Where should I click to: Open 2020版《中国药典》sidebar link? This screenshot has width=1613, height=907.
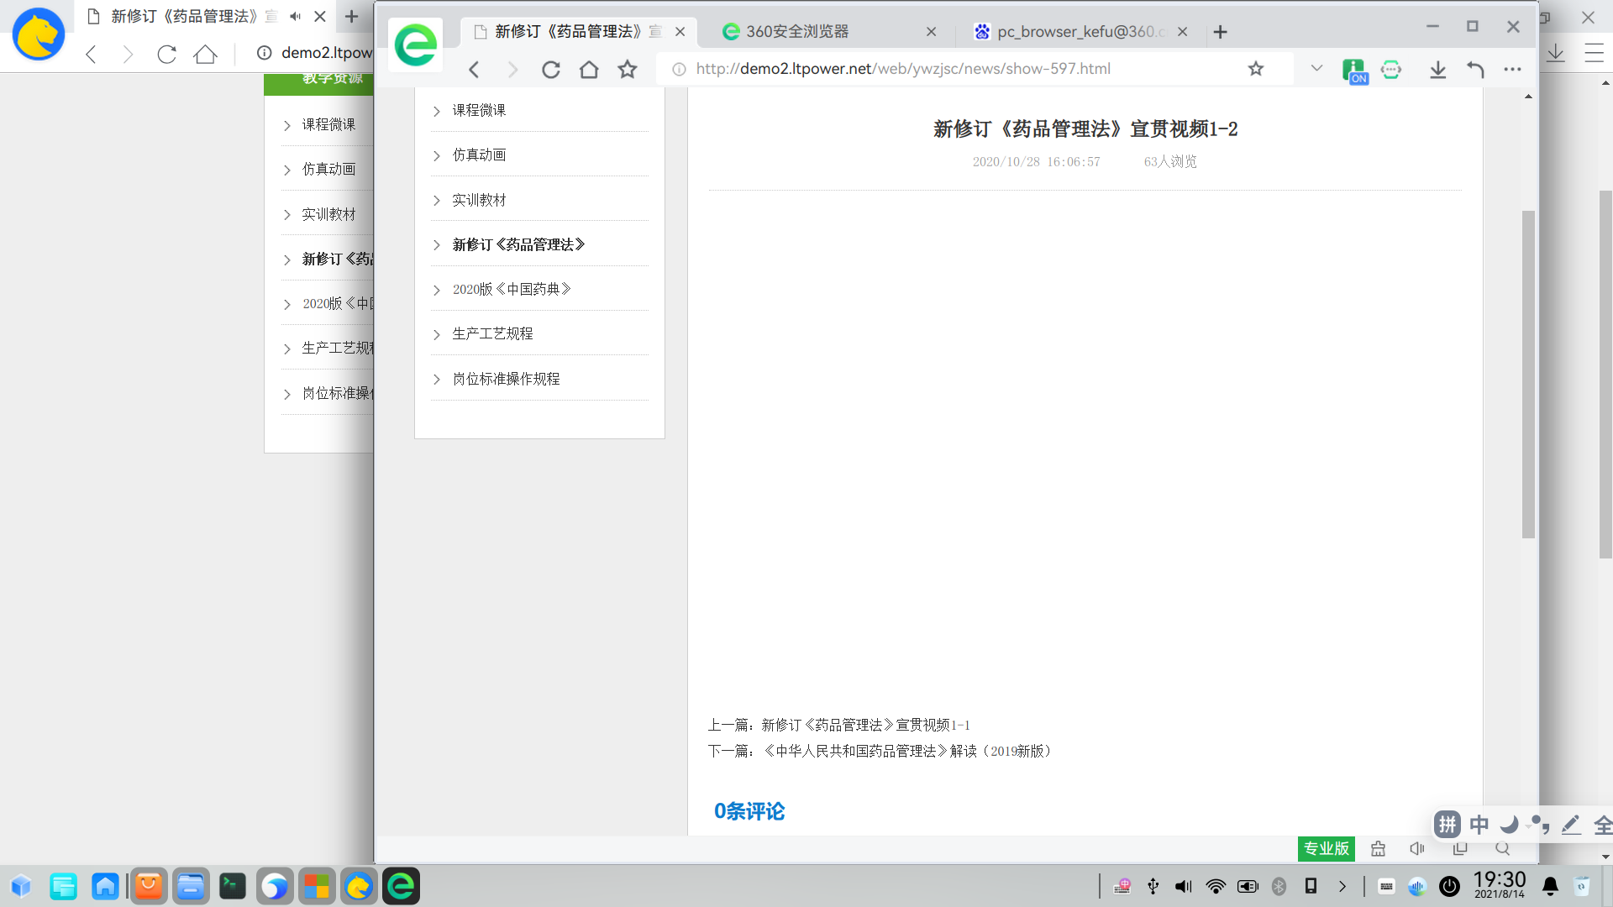(x=512, y=289)
